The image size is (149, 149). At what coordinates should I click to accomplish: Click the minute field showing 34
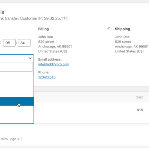point(24,43)
